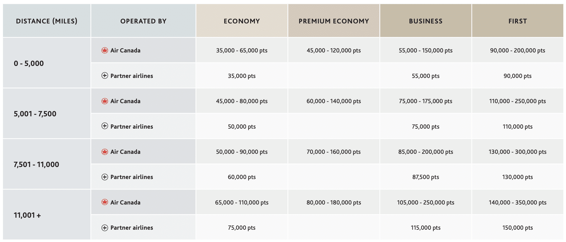
Task: Click the Distance (Miles) header
Action: [x=47, y=21]
